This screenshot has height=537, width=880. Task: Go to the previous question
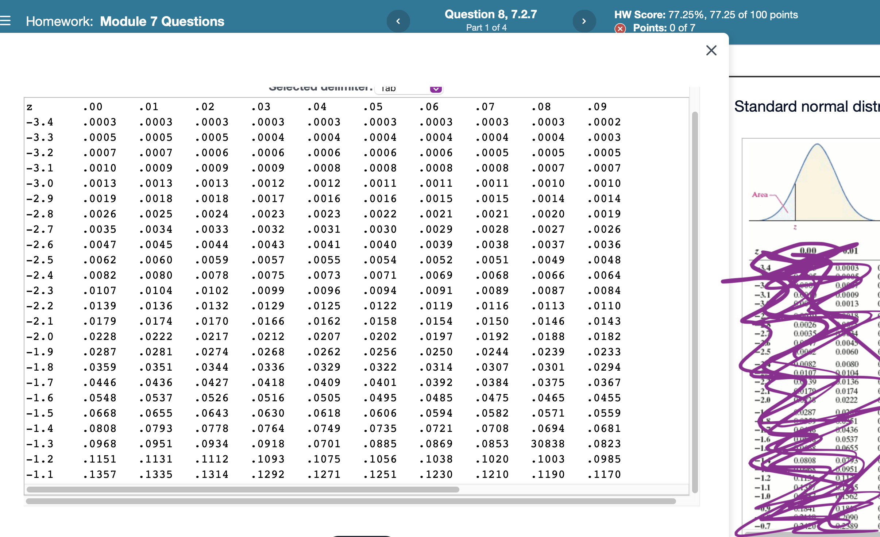point(398,21)
